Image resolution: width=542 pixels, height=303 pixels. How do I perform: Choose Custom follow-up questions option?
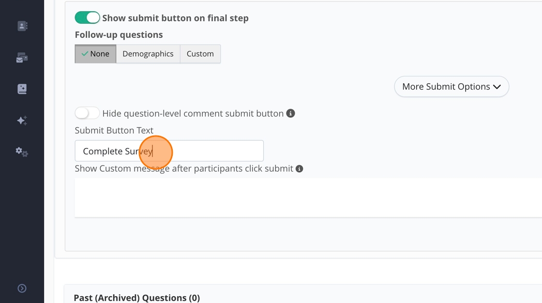[x=200, y=54]
